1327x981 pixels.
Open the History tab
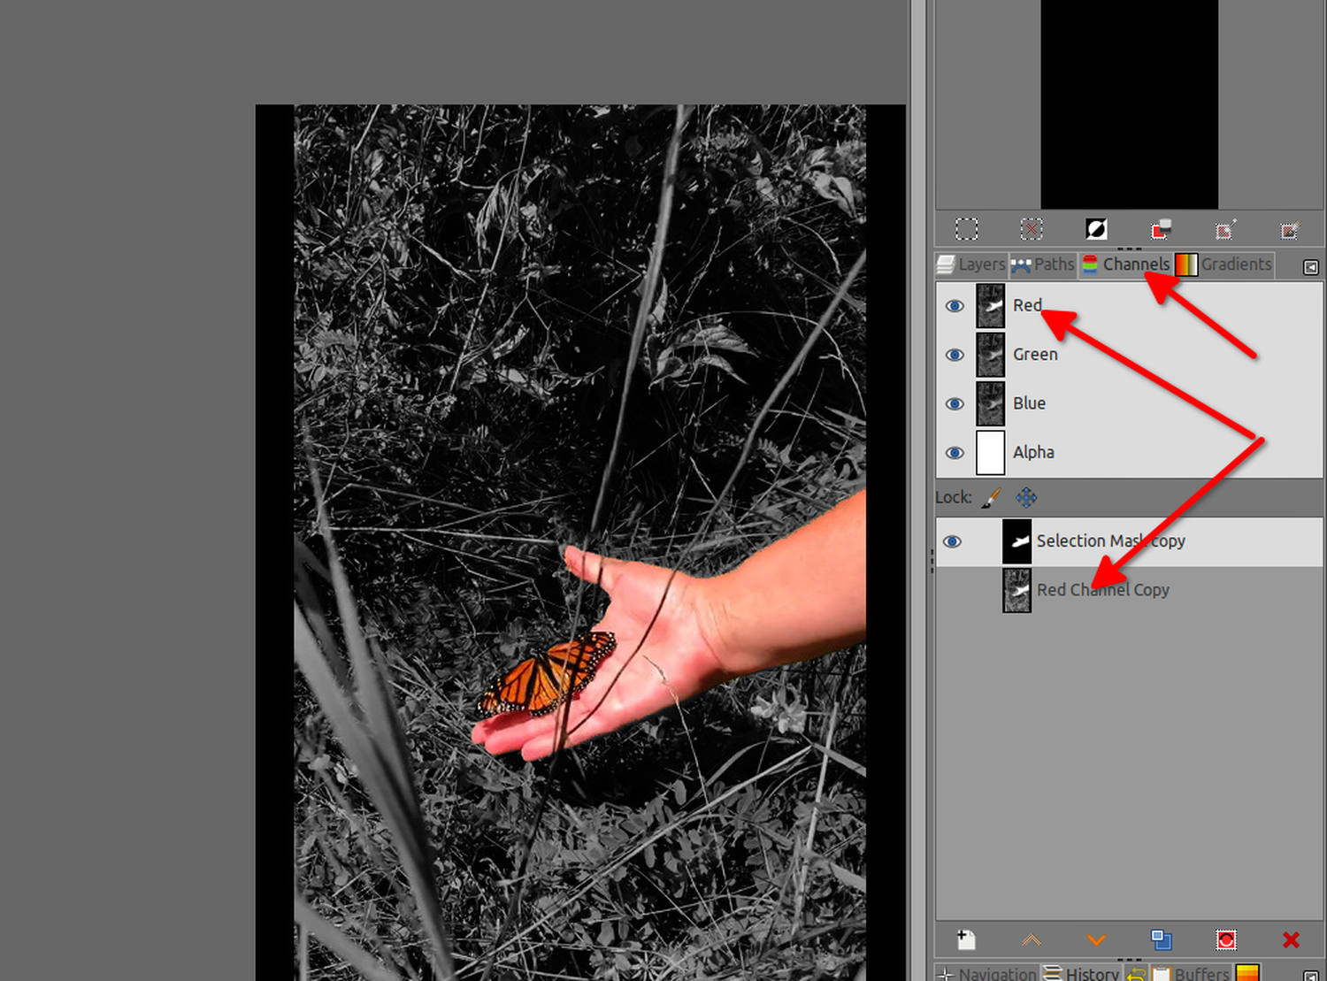[x=1081, y=973]
